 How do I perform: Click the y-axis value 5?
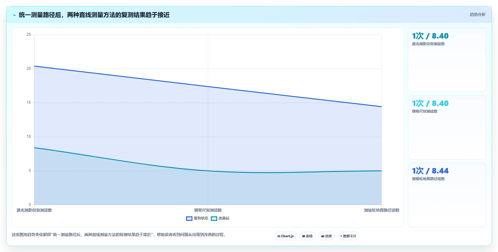[30, 171]
